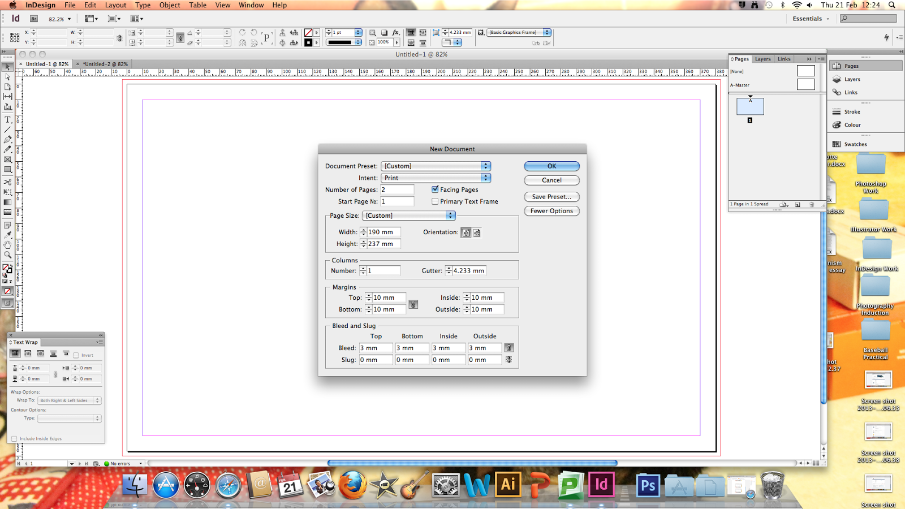Image resolution: width=905 pixels, height=509 pixels.
Task: Open the Layout menu
Action: [x=115, y=5]
